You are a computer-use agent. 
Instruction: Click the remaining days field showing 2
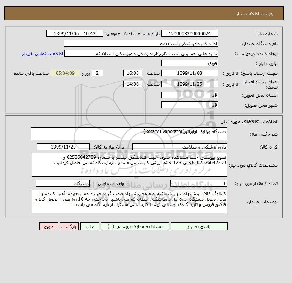pos(97,73)
